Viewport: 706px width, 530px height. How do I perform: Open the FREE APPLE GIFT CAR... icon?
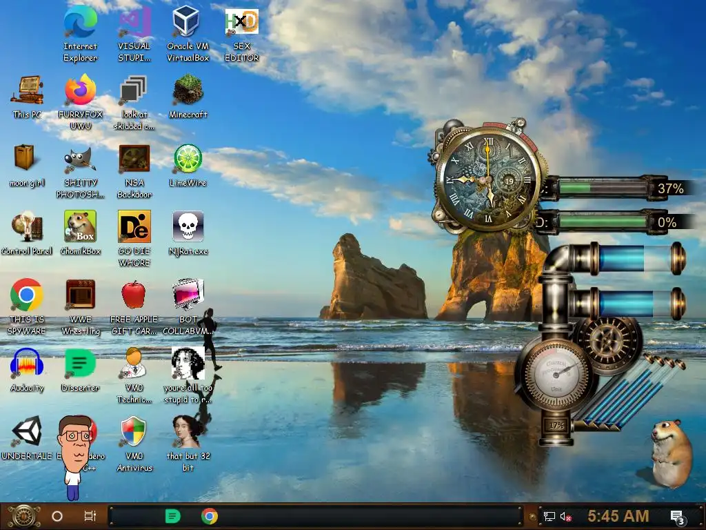[134, 295]
